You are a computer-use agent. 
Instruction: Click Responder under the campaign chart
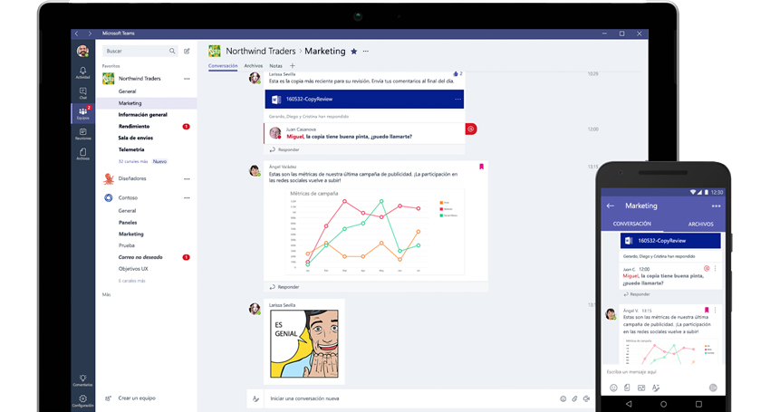[284, 287]
